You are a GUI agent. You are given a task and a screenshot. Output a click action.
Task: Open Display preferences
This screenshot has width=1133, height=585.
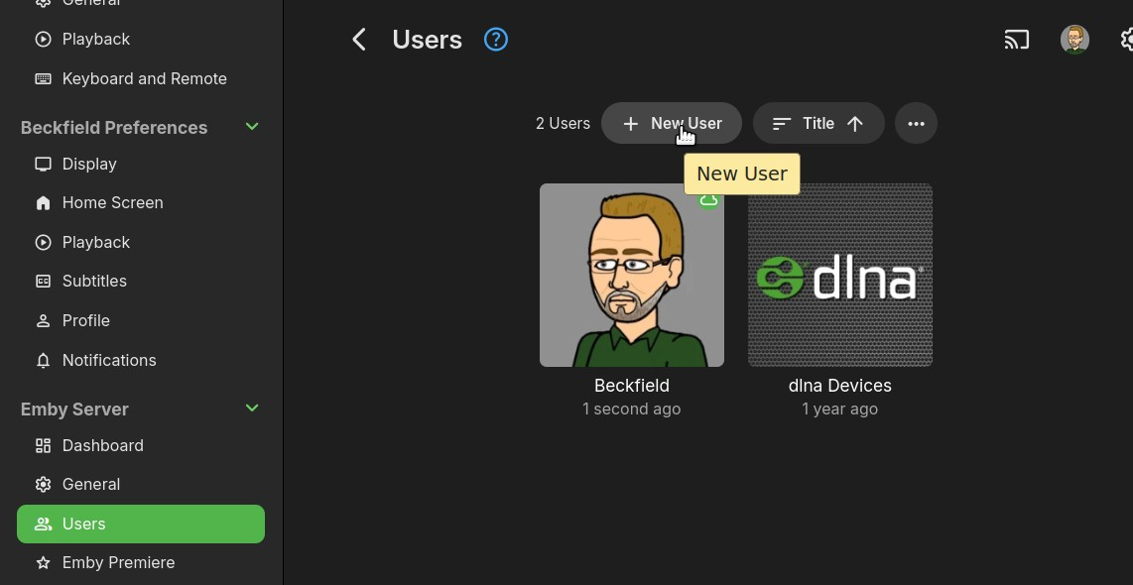click(141, 164)
